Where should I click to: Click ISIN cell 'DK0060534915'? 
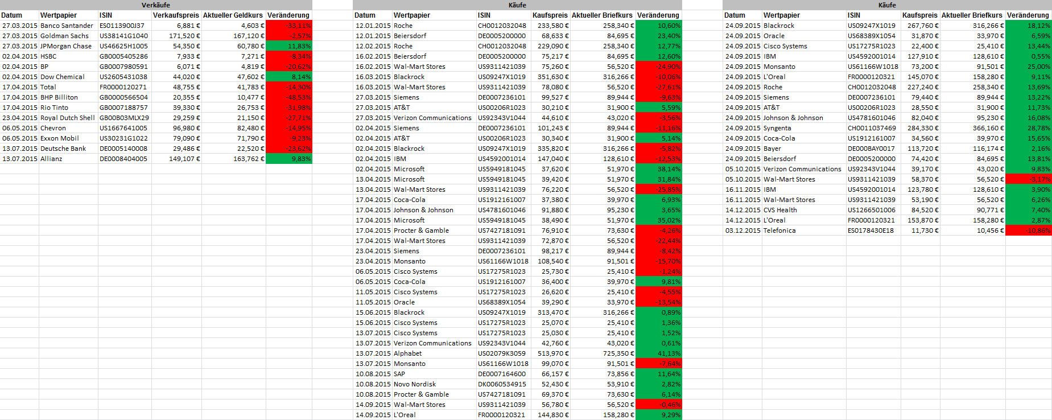coord(504,384)
